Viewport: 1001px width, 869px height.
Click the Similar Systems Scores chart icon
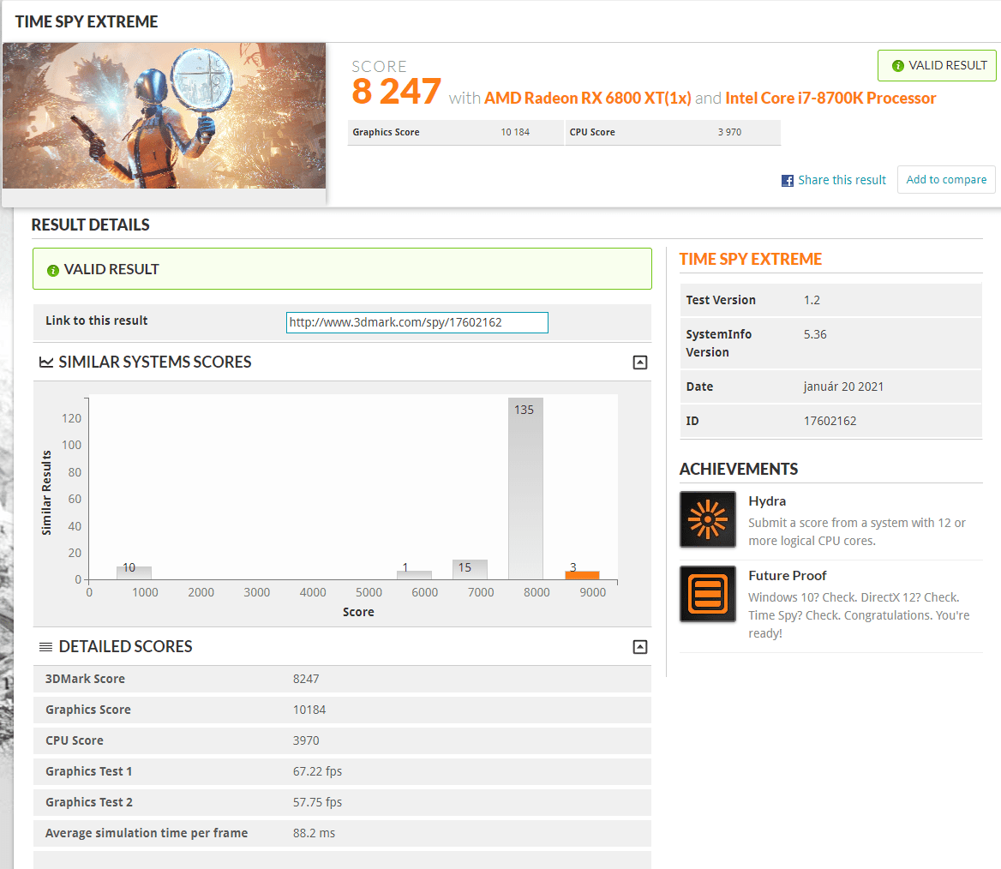[46, 363]
